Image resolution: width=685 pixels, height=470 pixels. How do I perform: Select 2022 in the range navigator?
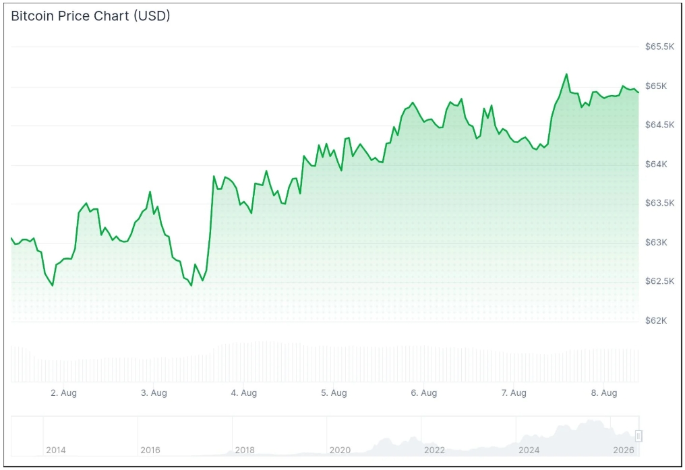pos(434,450)
